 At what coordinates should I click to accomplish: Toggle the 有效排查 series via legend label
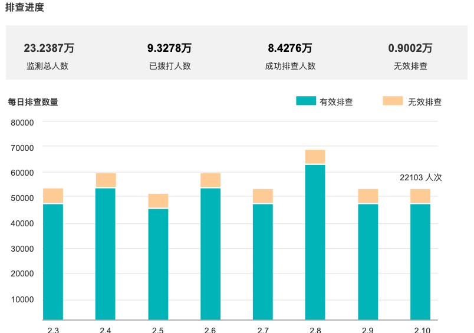336,102
